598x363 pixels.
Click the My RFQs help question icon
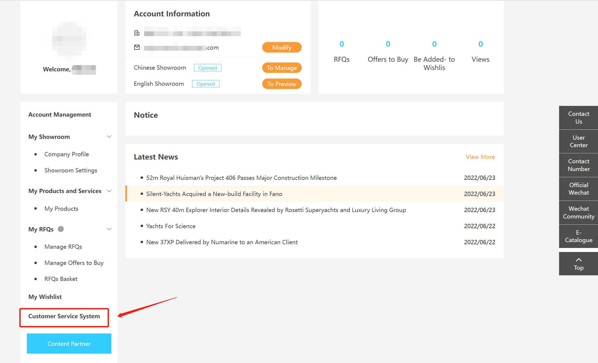(x=61, y=229)
